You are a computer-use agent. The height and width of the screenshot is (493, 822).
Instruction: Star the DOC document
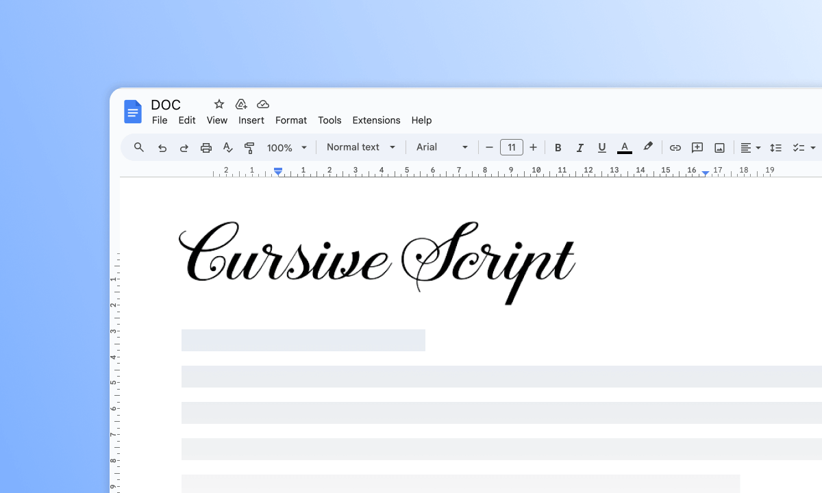point(218,103)
